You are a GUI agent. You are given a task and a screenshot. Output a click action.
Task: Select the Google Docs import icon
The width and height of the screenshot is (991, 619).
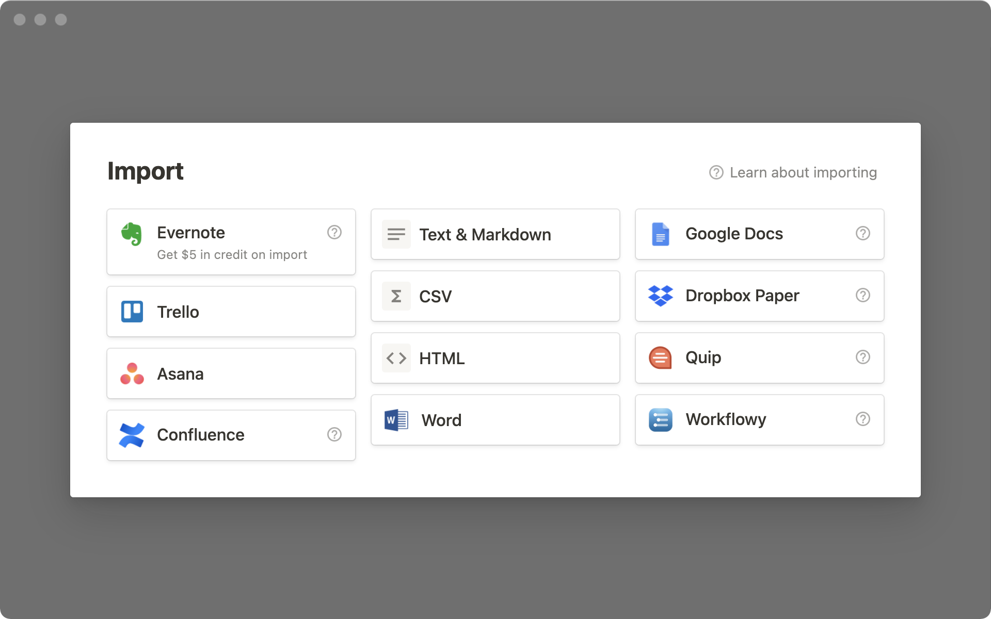(660, 234)
